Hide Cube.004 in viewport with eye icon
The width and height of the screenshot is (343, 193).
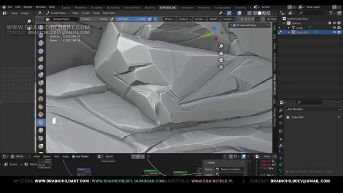pos(334,32)
